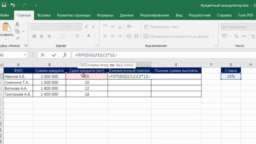Cancel formula entry with the X icon
The width and height of the screenshot is (256, 144).
[43, 55]
